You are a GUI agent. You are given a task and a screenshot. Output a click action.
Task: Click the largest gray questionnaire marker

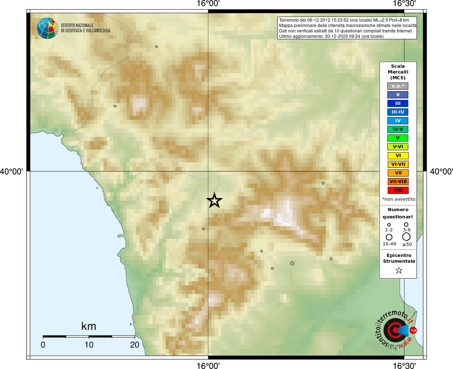[x=292, y=263]
